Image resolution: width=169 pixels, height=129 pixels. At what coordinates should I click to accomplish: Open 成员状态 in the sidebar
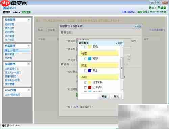9,28
